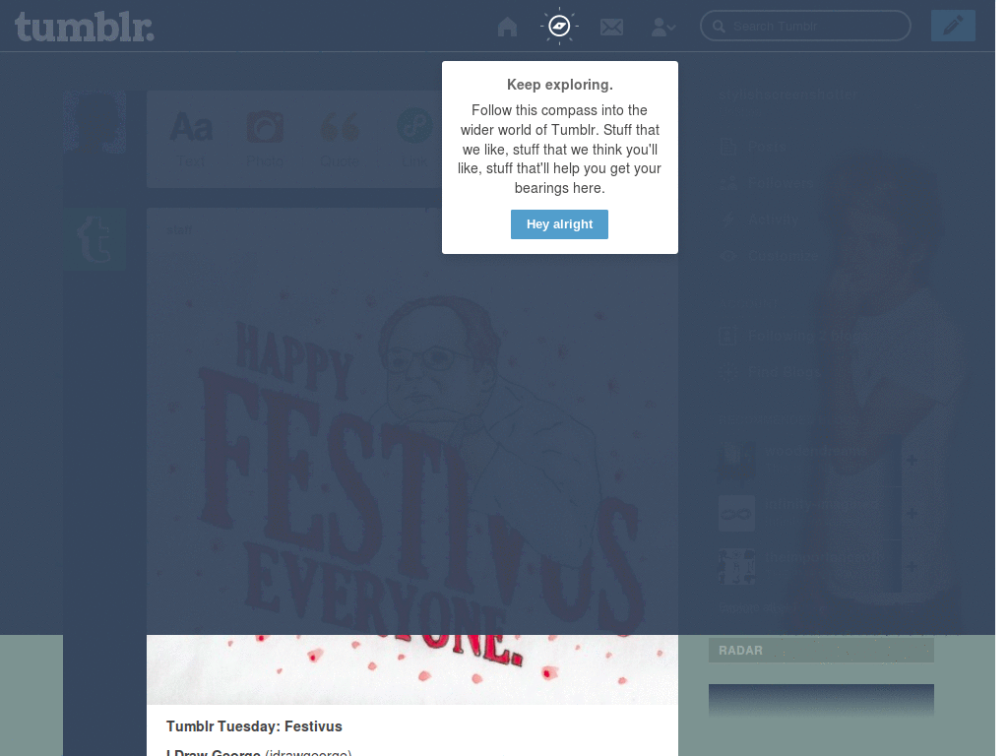The width and height of the screenshot is (1008, 756).
Task: Open Find Blogs in the sidebar
Action: coord(770,371)
